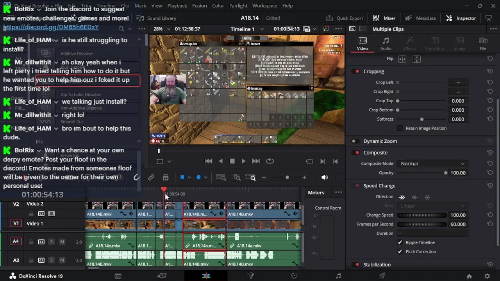
Task: Open the Fusion page icon
Action: click(250, 276)
